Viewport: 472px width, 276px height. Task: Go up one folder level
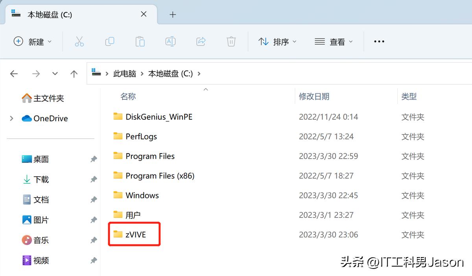pos(74,73)
